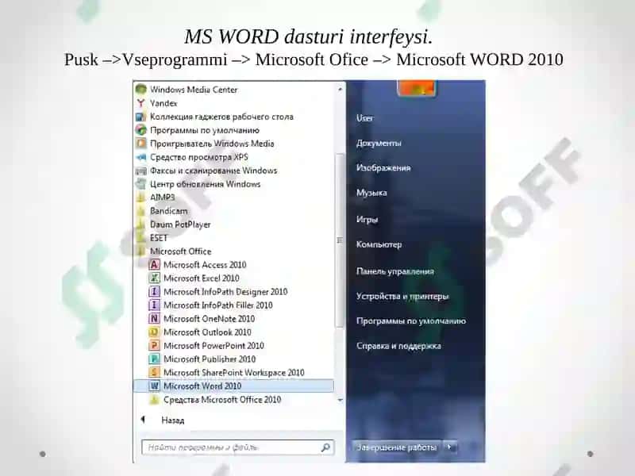Open Программы по умолчанию in right pane

[411, 321]
